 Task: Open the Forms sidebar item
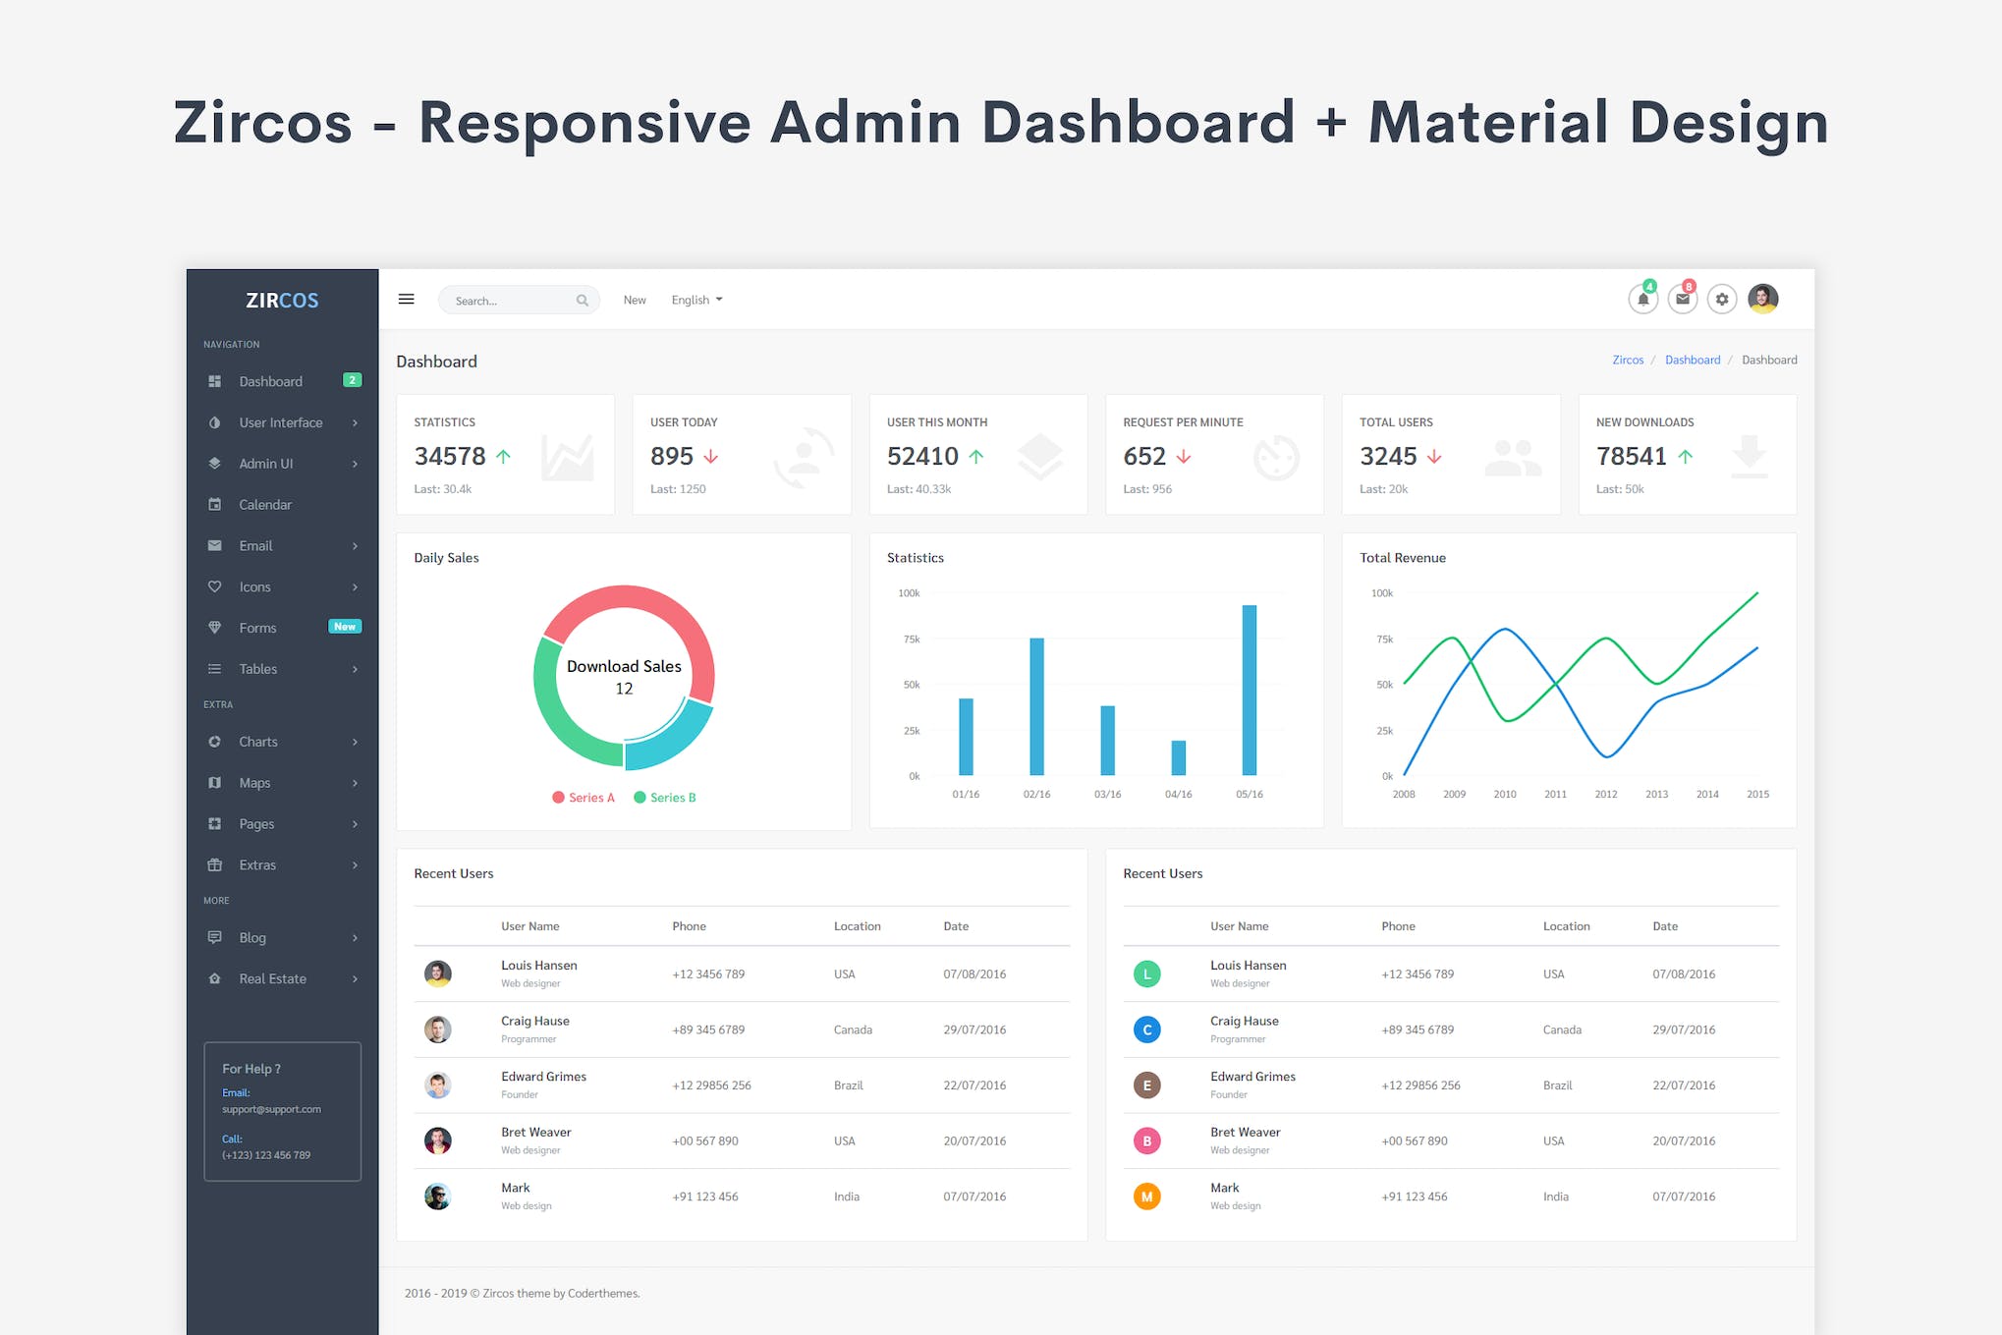click(257, 628)
